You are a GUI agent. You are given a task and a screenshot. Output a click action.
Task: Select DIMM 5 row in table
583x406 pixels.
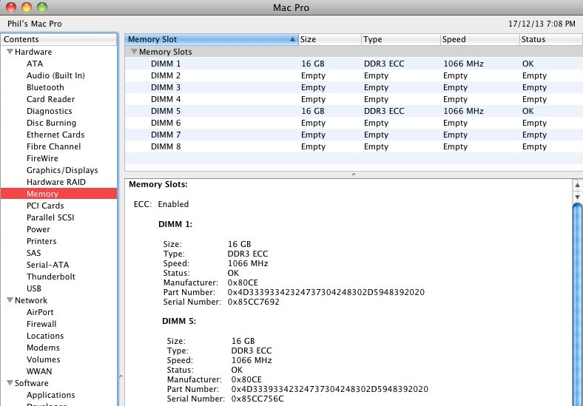[354, 111]
